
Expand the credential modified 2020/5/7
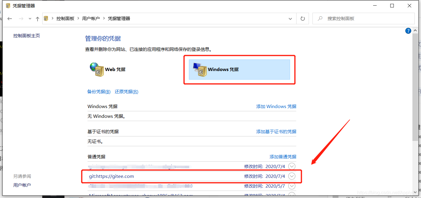(292, 186)
